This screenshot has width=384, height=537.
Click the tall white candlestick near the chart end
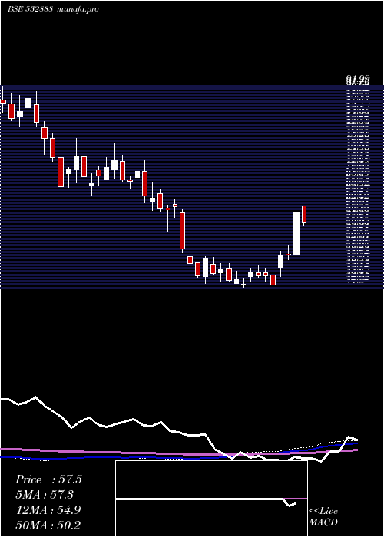(x=296, y=233)
